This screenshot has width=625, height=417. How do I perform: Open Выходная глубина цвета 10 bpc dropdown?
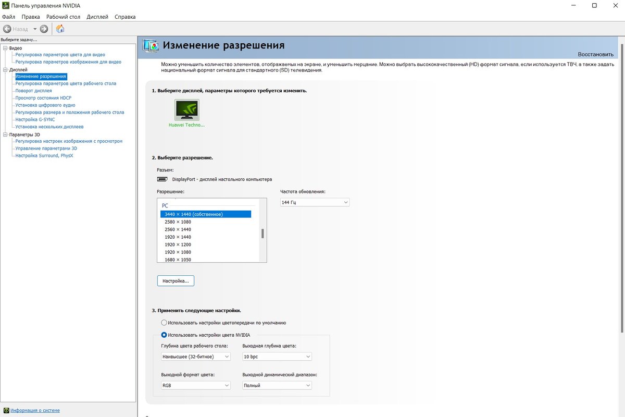click(277, 357)
